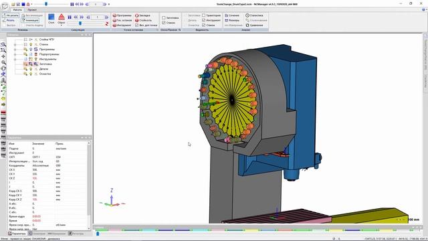
Task: Toggle Станок visibility checkbox in Видимость
Action: click(203, 25)
